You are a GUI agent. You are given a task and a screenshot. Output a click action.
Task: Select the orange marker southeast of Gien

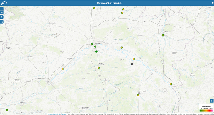171,84
